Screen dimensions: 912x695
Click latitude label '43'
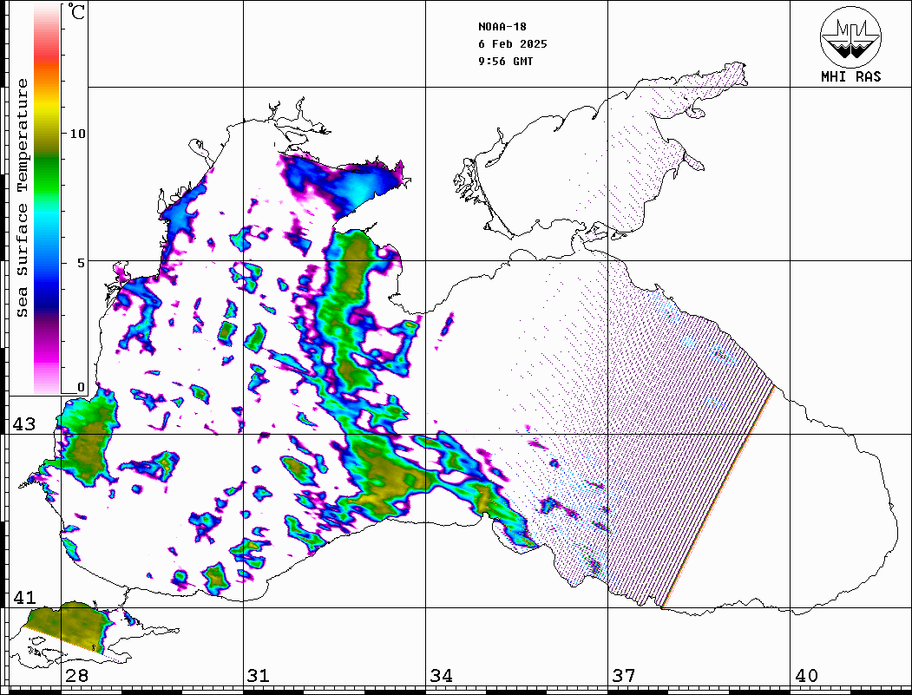click(x=24, y=424)
